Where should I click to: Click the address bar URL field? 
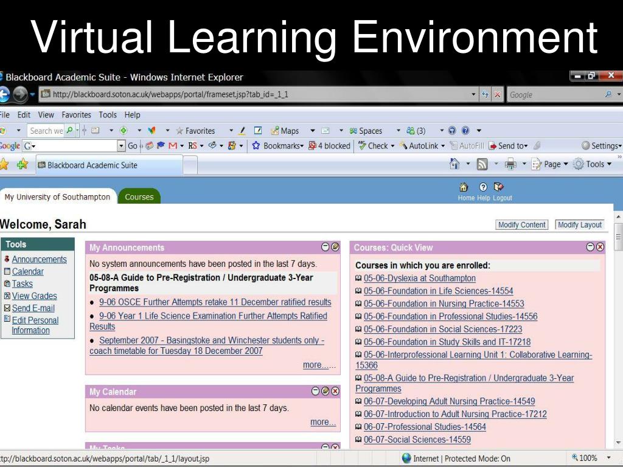pyautogui.click(x=258, y=94)
